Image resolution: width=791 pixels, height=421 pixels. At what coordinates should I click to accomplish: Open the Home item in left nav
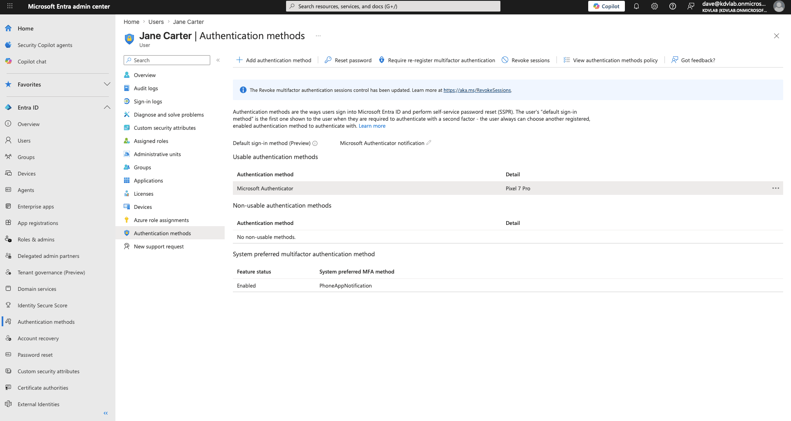[26, 28]
